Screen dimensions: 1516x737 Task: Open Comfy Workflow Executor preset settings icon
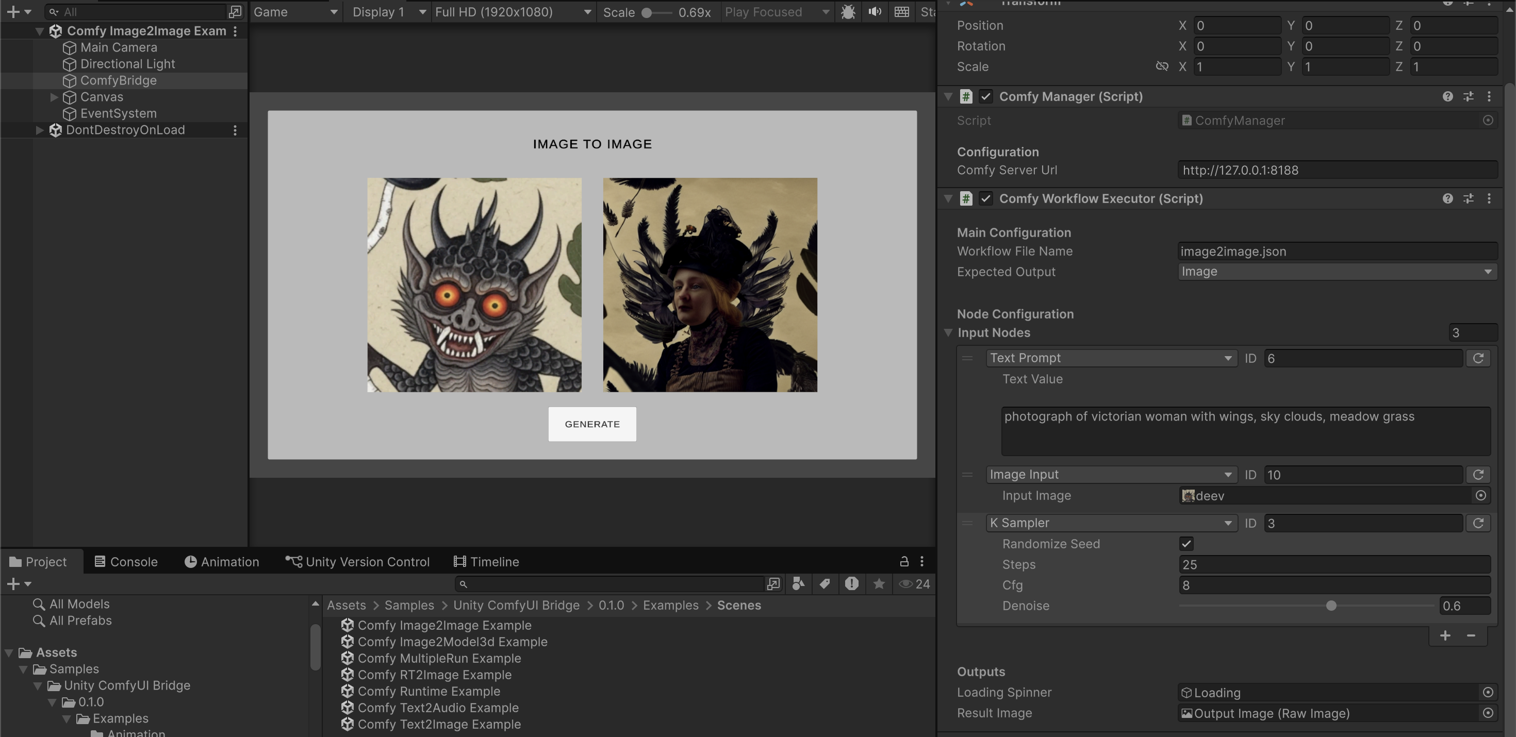coord(1469,199)
